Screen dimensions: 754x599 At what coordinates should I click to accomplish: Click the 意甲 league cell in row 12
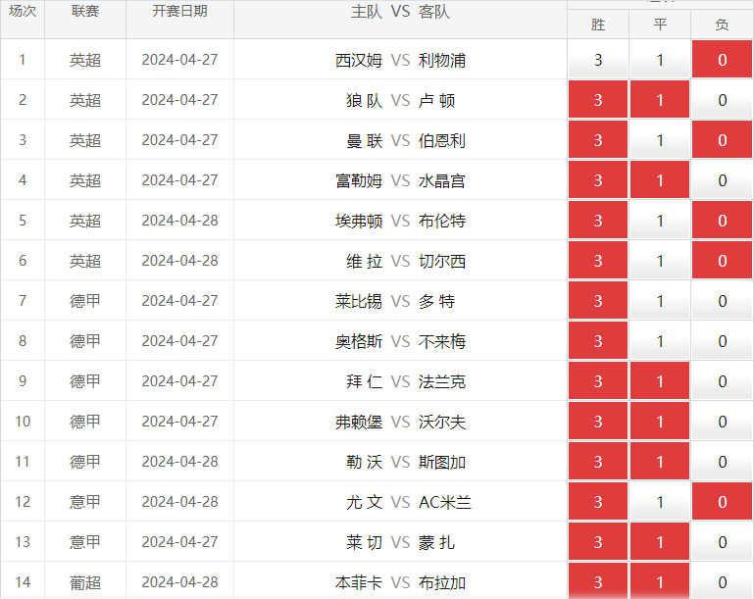[x=85, y=502]
